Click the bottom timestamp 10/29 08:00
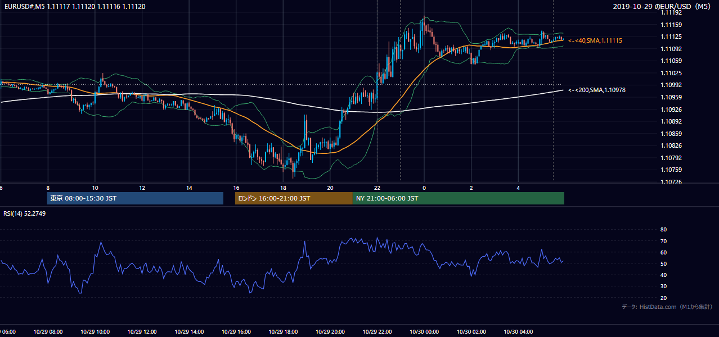The height and width of the screenshot is (337, 719). click(48, 332)
